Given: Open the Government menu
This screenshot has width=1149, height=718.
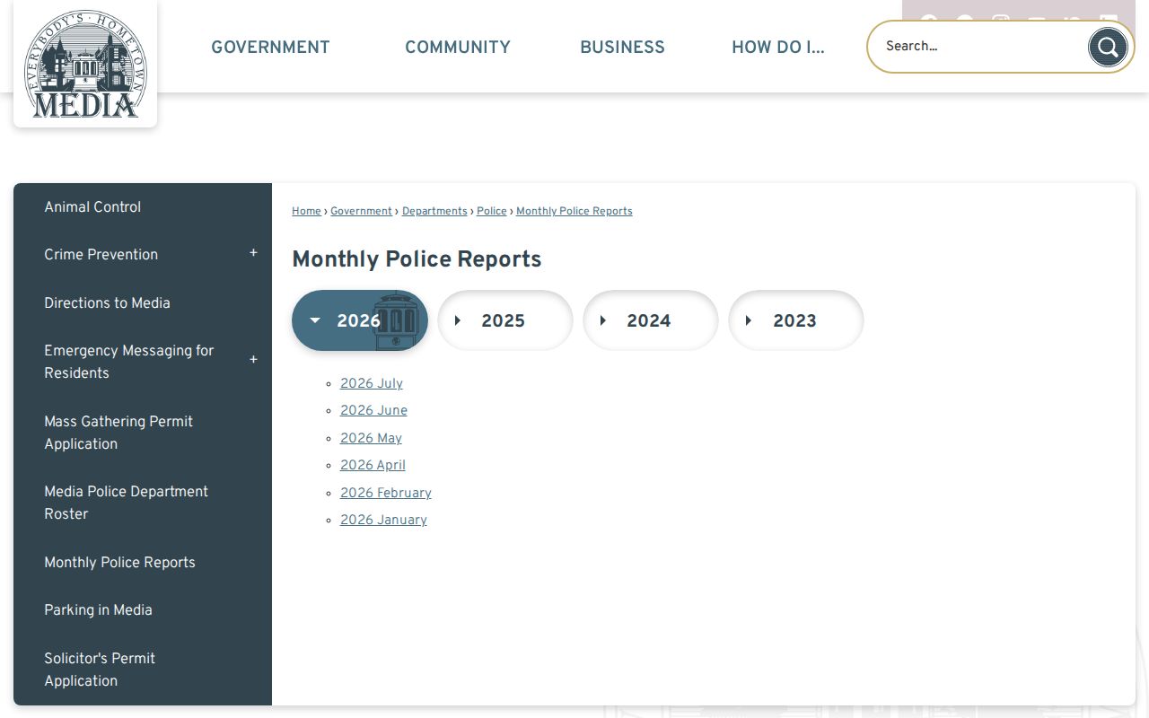Looking at the screenshot, I should (270, 48).
